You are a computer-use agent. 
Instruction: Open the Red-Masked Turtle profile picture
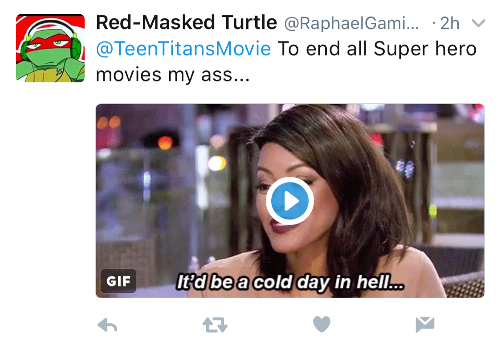(x=50, y=48)
